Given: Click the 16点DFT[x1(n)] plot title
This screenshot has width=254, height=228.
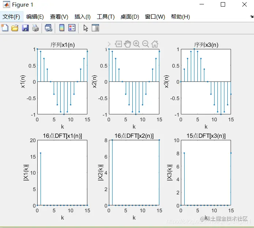Looking at the screenshot, I should click(x=62, y=136).
